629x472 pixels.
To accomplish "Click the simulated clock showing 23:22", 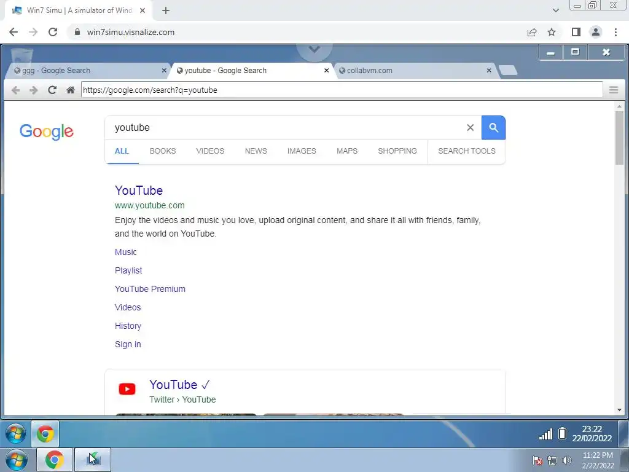I will [592, 433].
